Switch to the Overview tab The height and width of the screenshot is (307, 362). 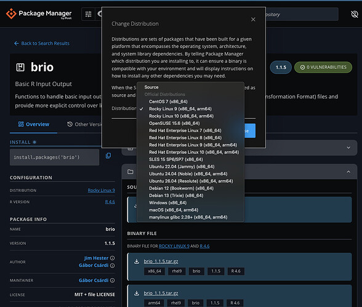pos(34,124)
